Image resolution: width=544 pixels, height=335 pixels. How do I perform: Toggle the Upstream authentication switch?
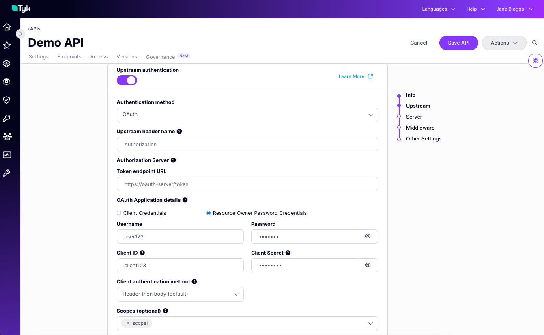[x=127, y=80]
